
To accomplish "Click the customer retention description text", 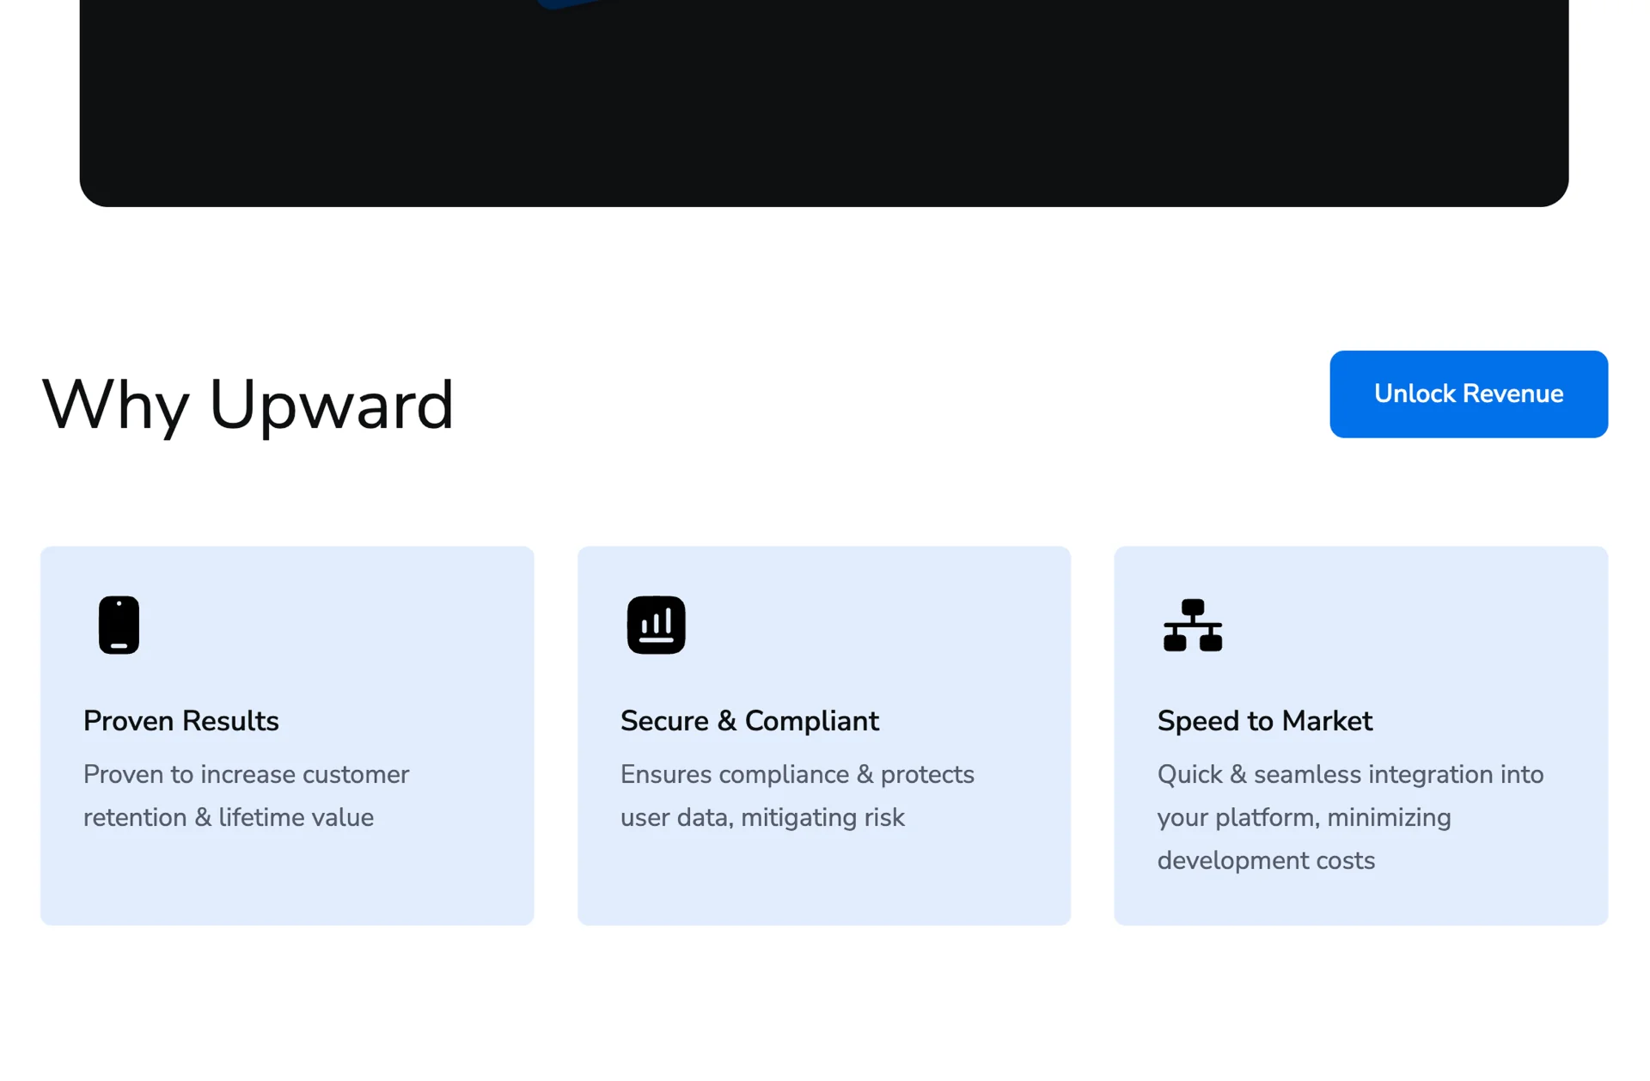I will pos(246,796).
